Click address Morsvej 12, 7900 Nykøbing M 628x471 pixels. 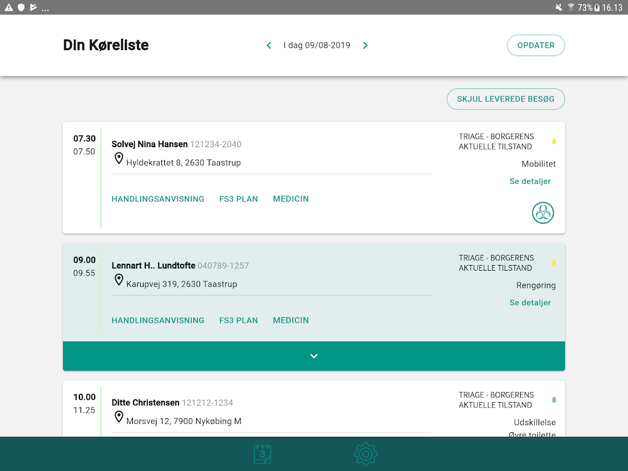(184, 421)
